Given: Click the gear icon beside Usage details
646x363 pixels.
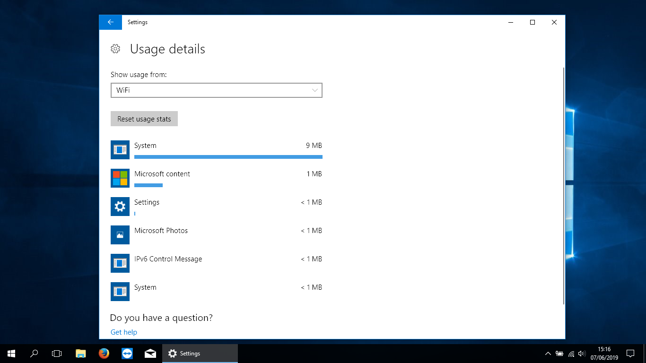Looking at the screenshot, I should tap(115, 49).
